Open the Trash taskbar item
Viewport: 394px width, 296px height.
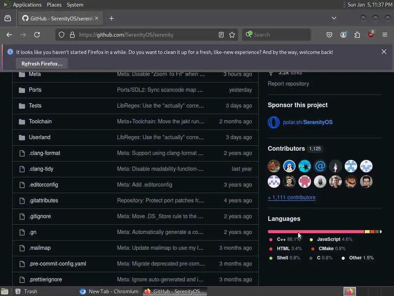[x=26, y=291]
